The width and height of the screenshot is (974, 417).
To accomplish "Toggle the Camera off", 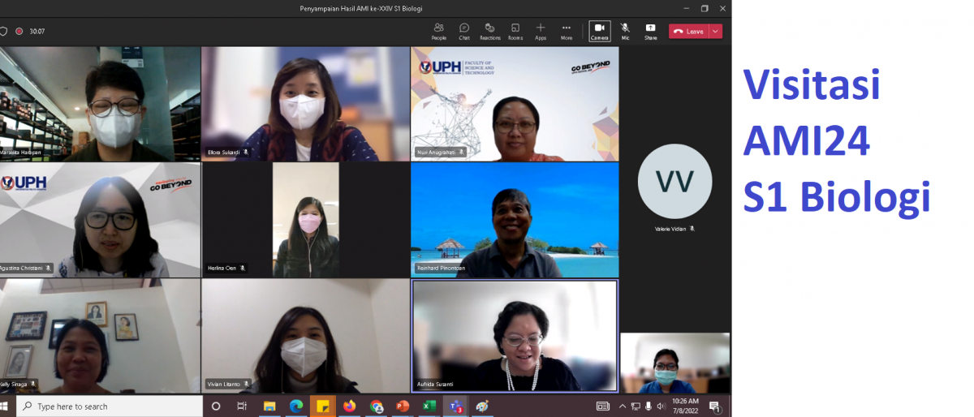I will tap(600, 31).
